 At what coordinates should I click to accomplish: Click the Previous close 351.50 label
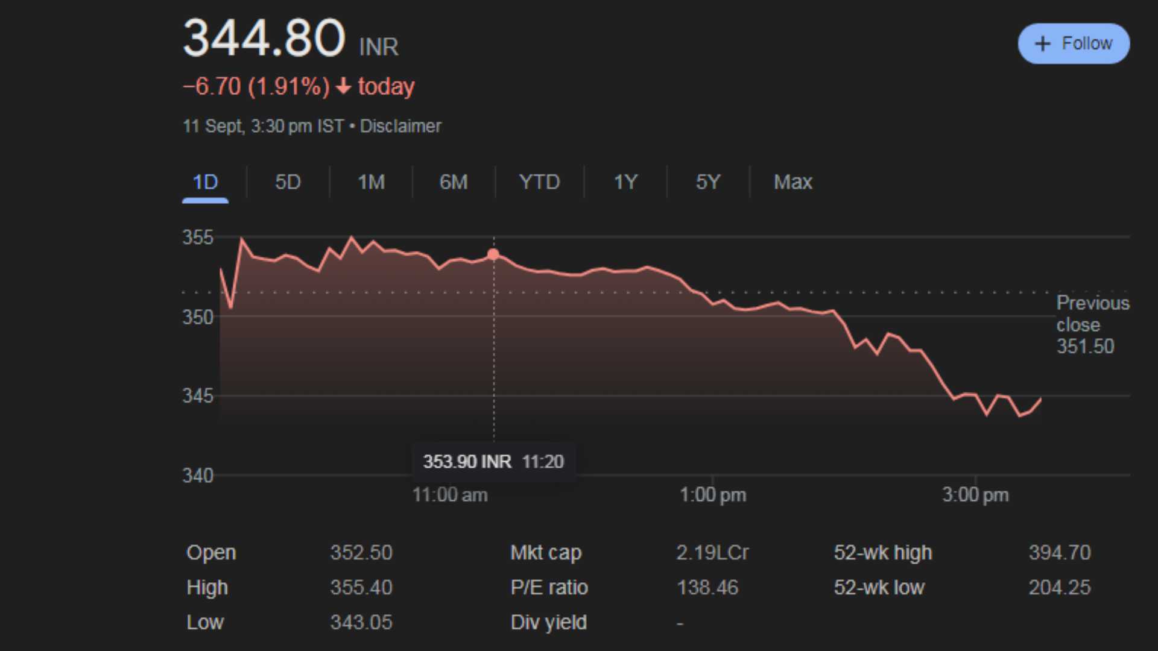coord(1093,325)
